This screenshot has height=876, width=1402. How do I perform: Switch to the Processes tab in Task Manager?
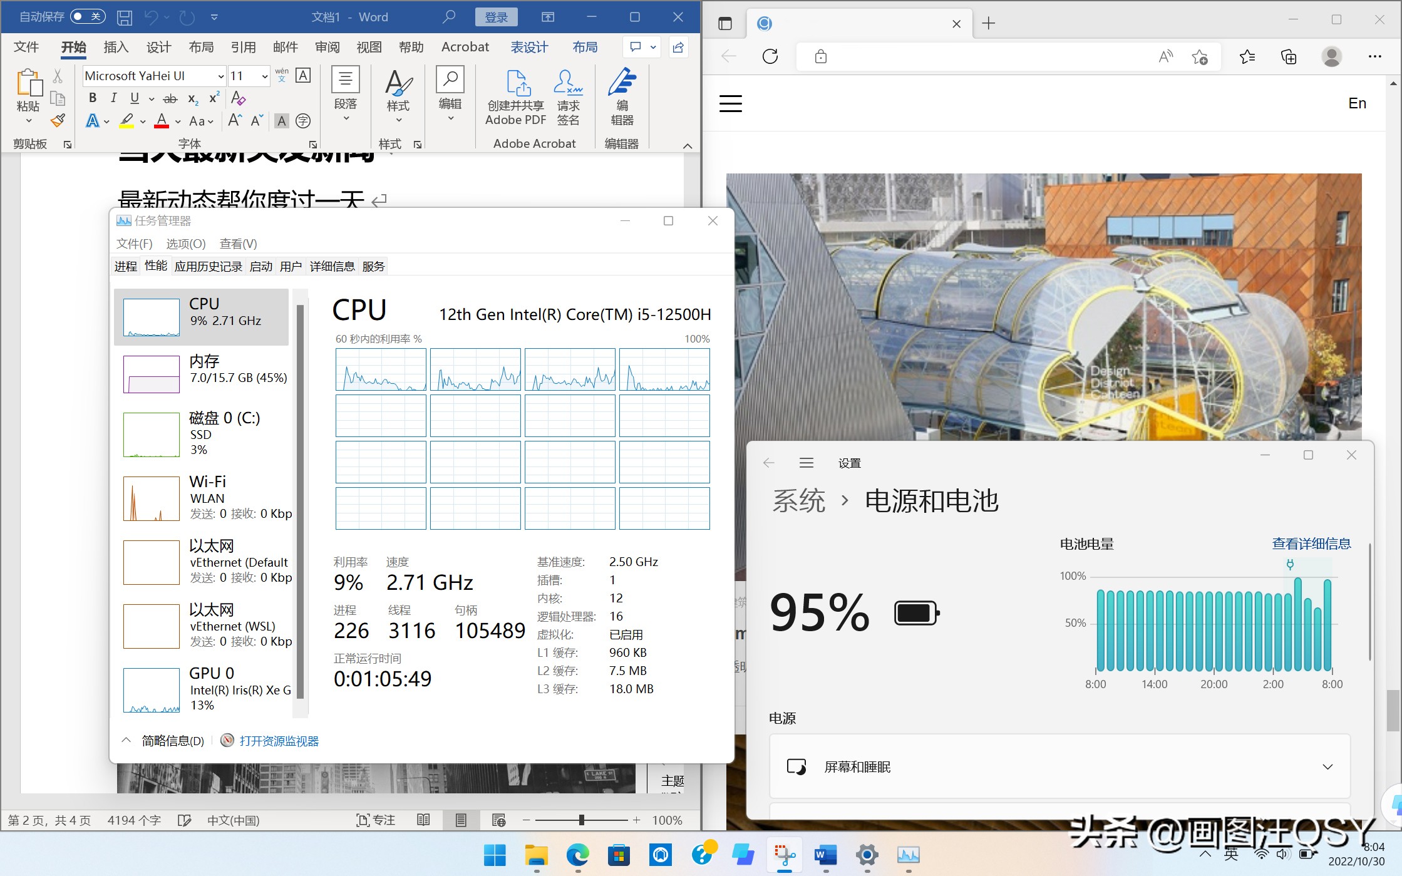tap(125, 267)
